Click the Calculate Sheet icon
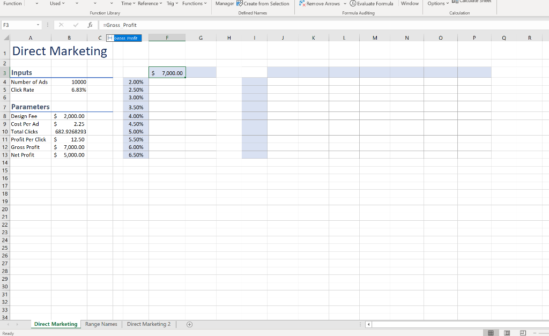 click(455, 1)
